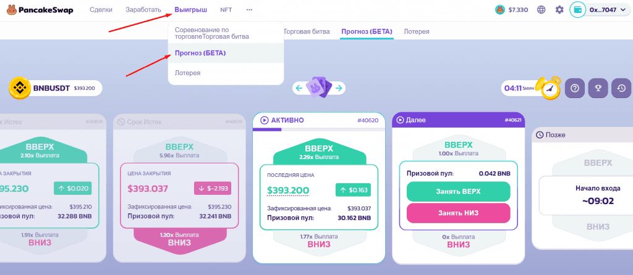Click round number #40620
This screenshot has width=633, height=275.
tap(368, 120)
